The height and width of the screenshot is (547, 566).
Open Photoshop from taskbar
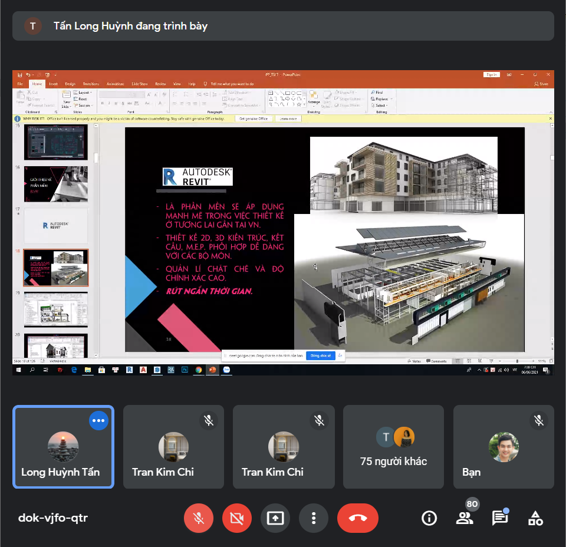pos(185,370)
